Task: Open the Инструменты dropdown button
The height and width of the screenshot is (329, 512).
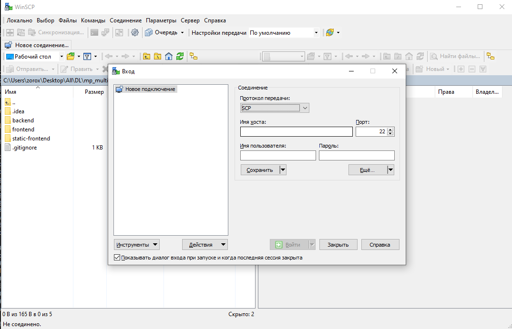Action: coord(136,245)
